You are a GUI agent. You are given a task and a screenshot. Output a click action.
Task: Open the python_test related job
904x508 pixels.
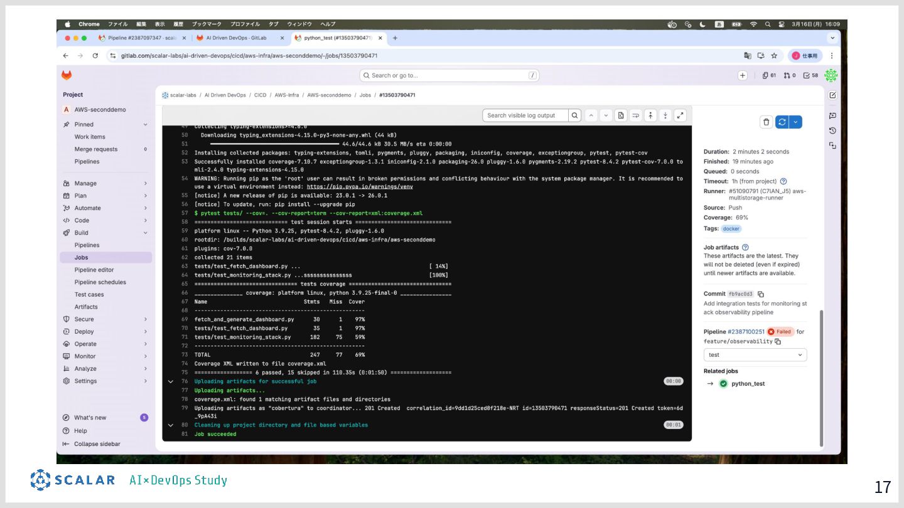point(748,384)
